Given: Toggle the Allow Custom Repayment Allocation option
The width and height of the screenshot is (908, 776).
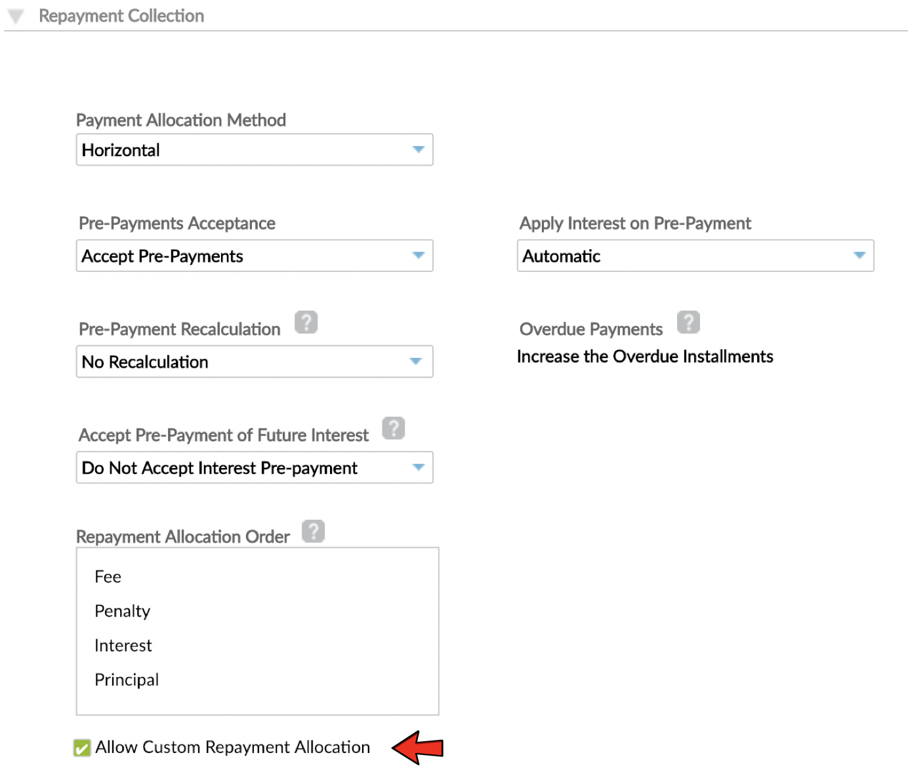Looking at the screenshot, I should [x=81, y=747].
